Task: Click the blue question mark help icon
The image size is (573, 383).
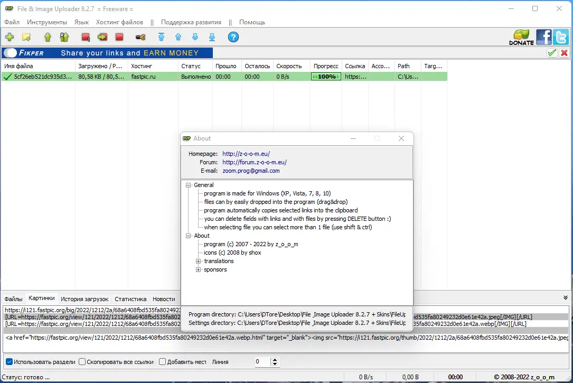Action: point(233,37)
